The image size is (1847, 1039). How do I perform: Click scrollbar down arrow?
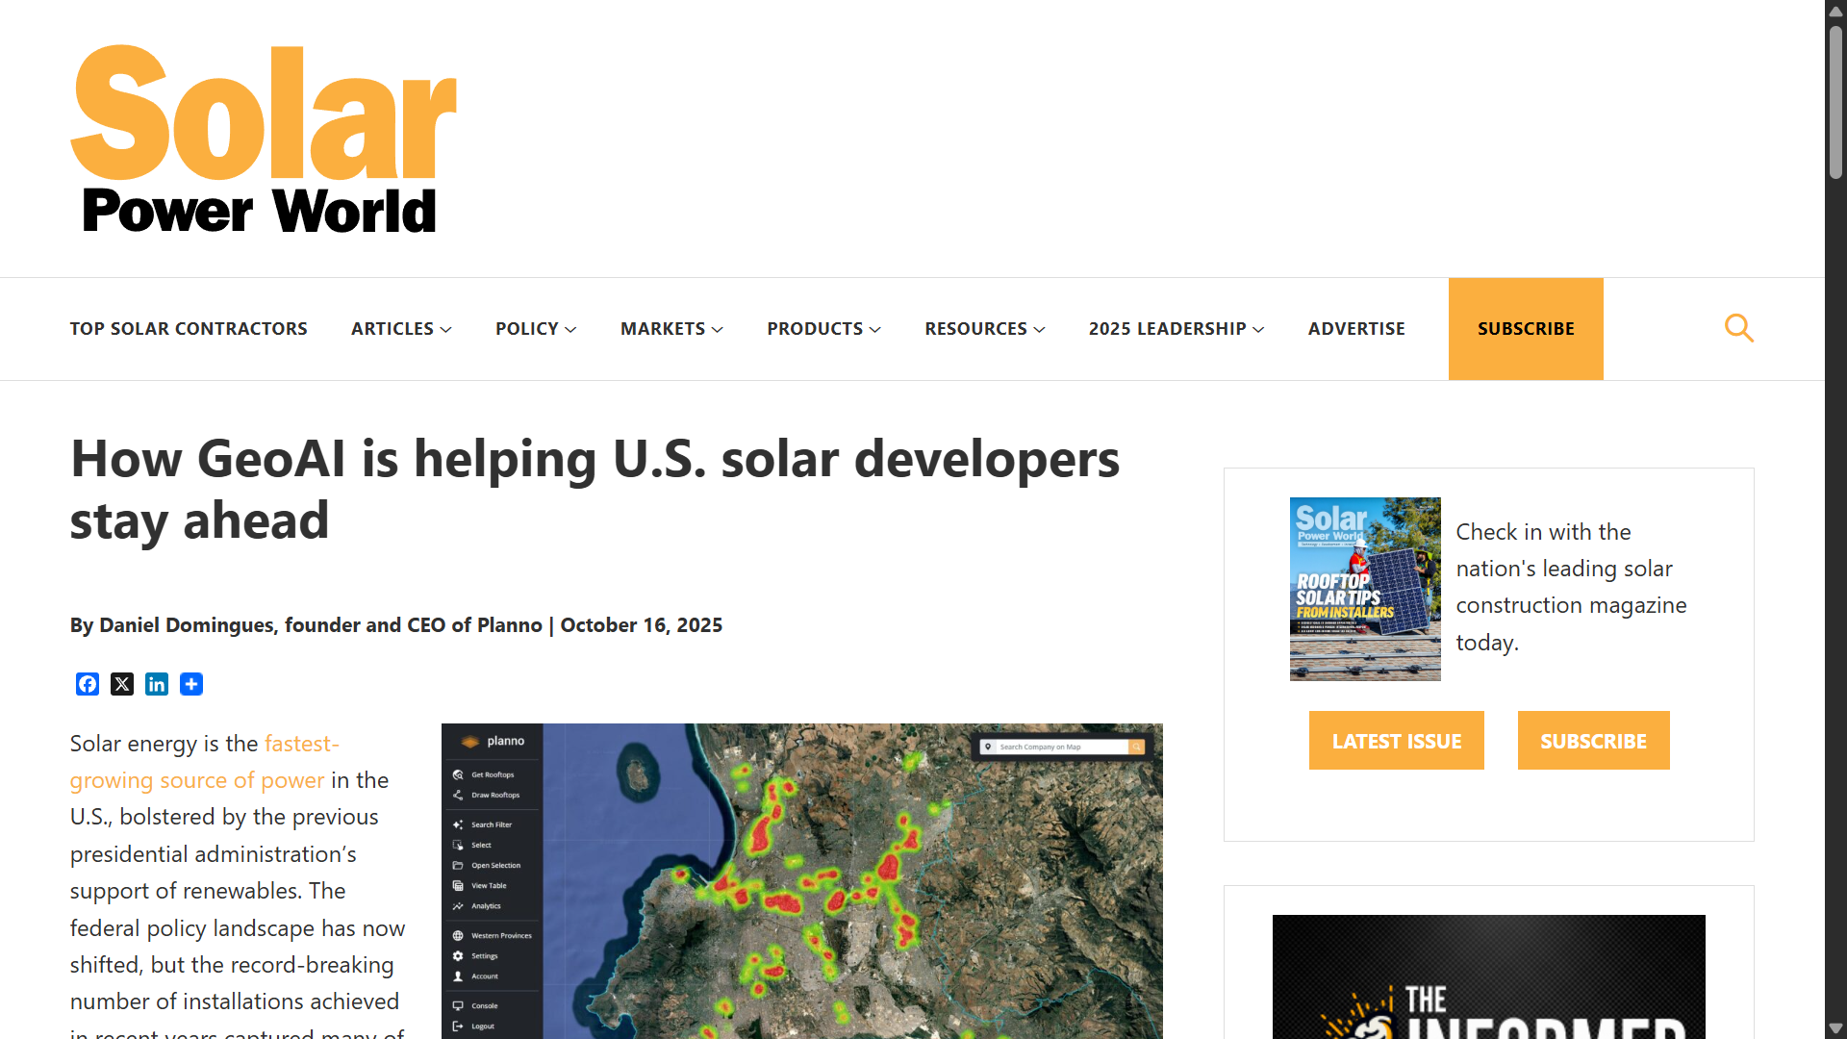(1835, 1027)
